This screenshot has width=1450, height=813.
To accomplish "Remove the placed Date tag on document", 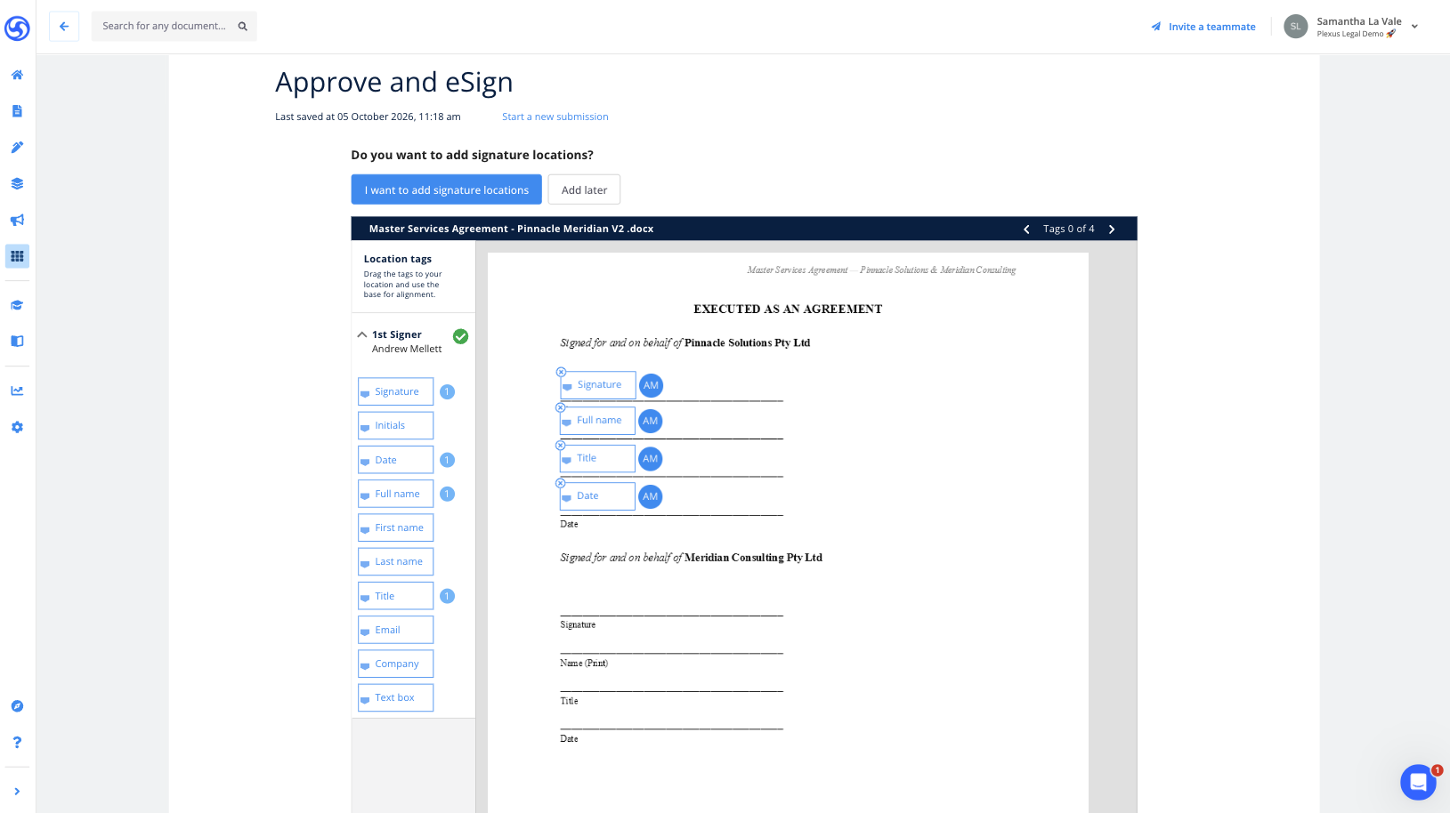I will click(x=561, y=483).
